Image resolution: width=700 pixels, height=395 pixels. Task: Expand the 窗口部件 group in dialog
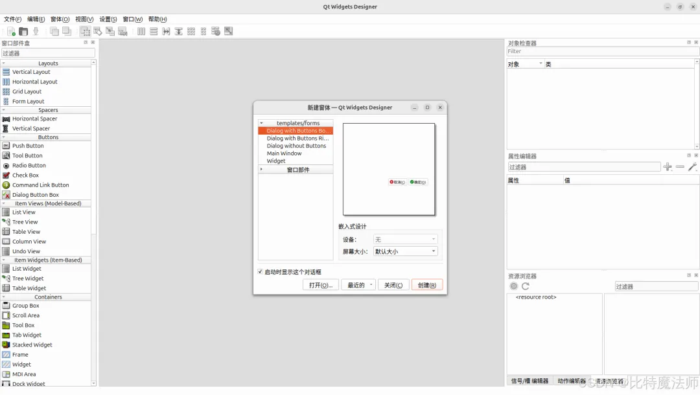(x=262, y=170)
